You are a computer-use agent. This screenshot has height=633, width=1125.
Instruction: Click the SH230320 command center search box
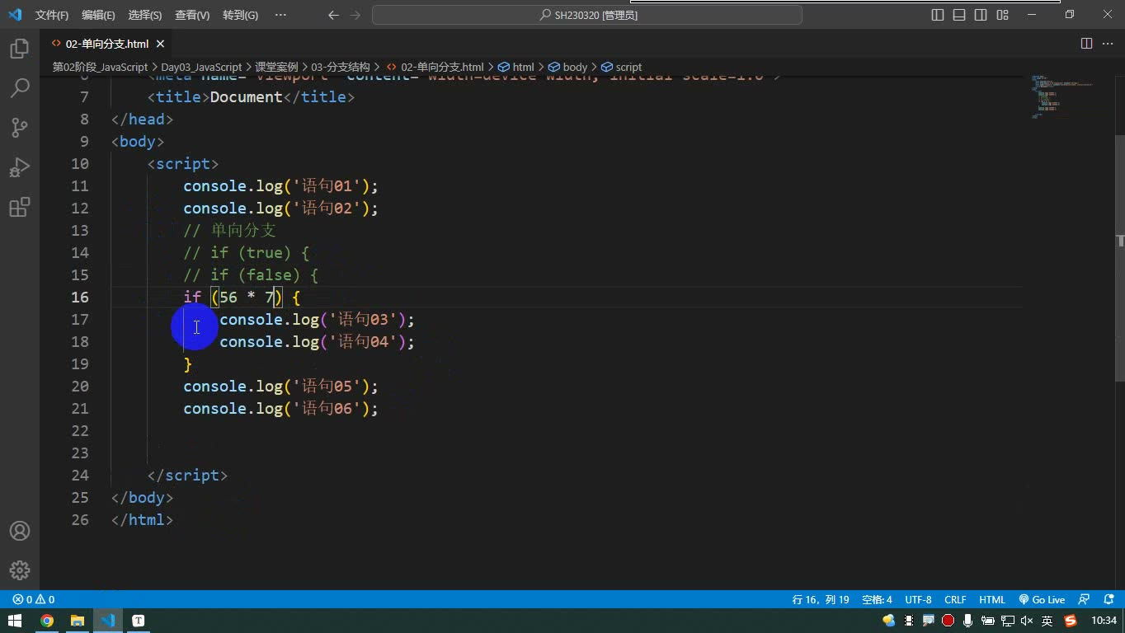pos(587,15)
